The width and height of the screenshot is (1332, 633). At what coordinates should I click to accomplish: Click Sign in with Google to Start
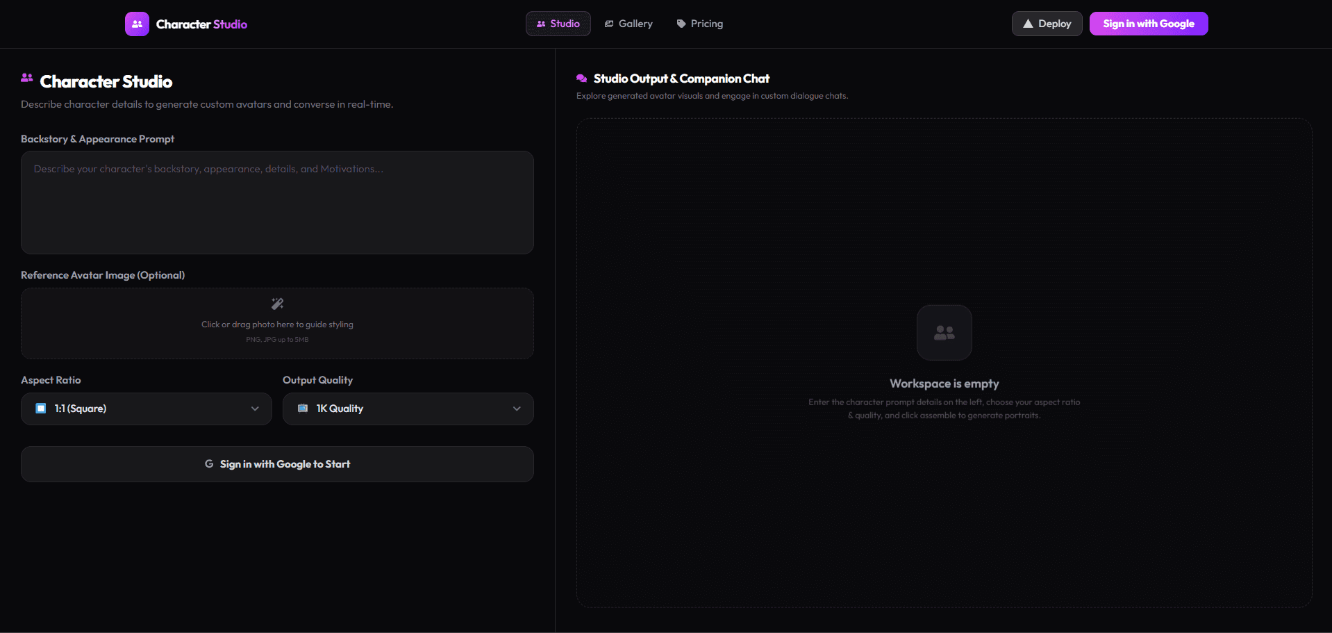[x=277, y=464]
